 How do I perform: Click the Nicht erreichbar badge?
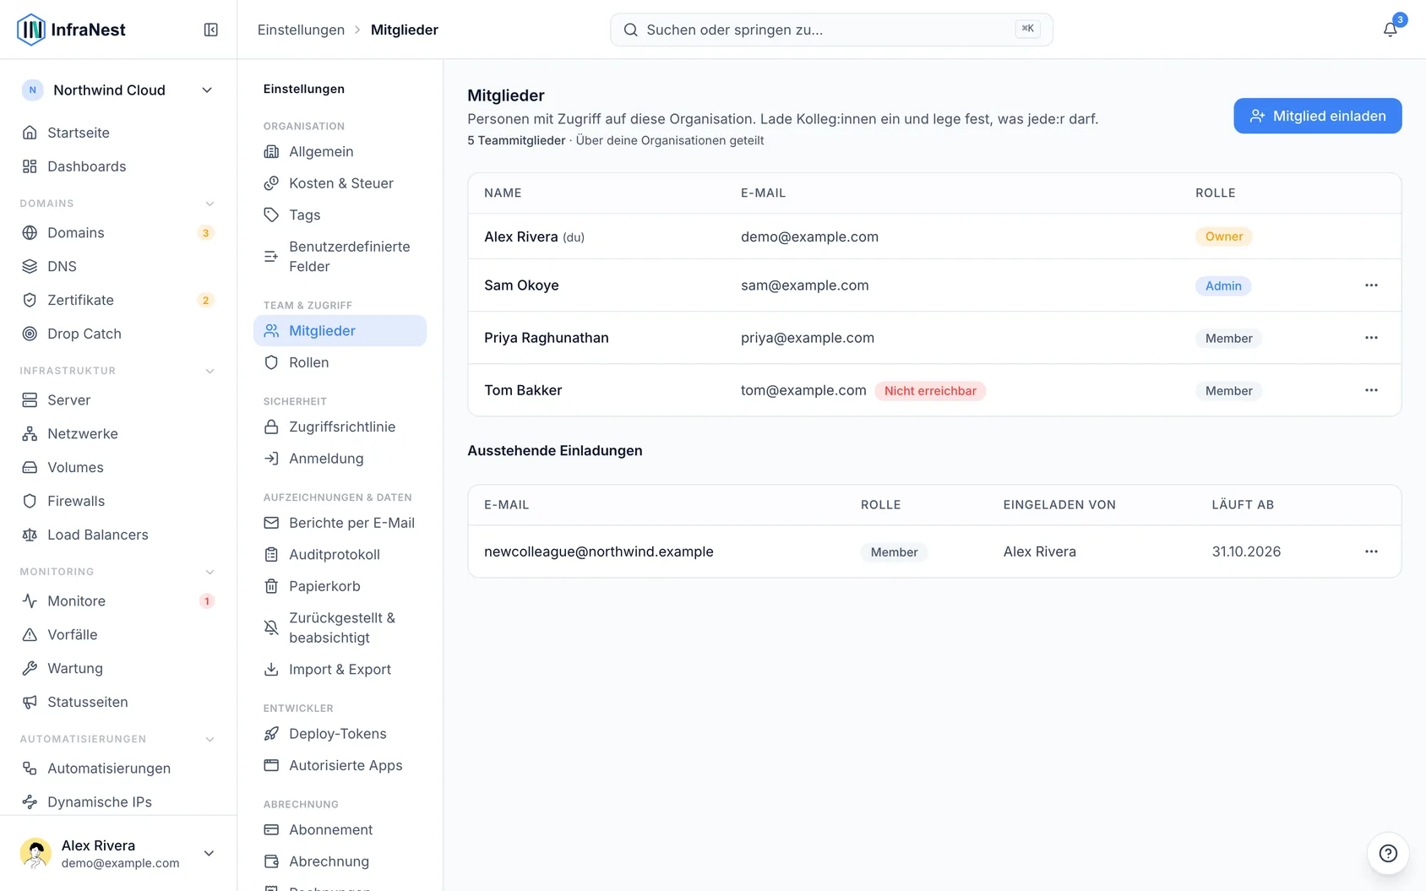(x=930, y=391)
